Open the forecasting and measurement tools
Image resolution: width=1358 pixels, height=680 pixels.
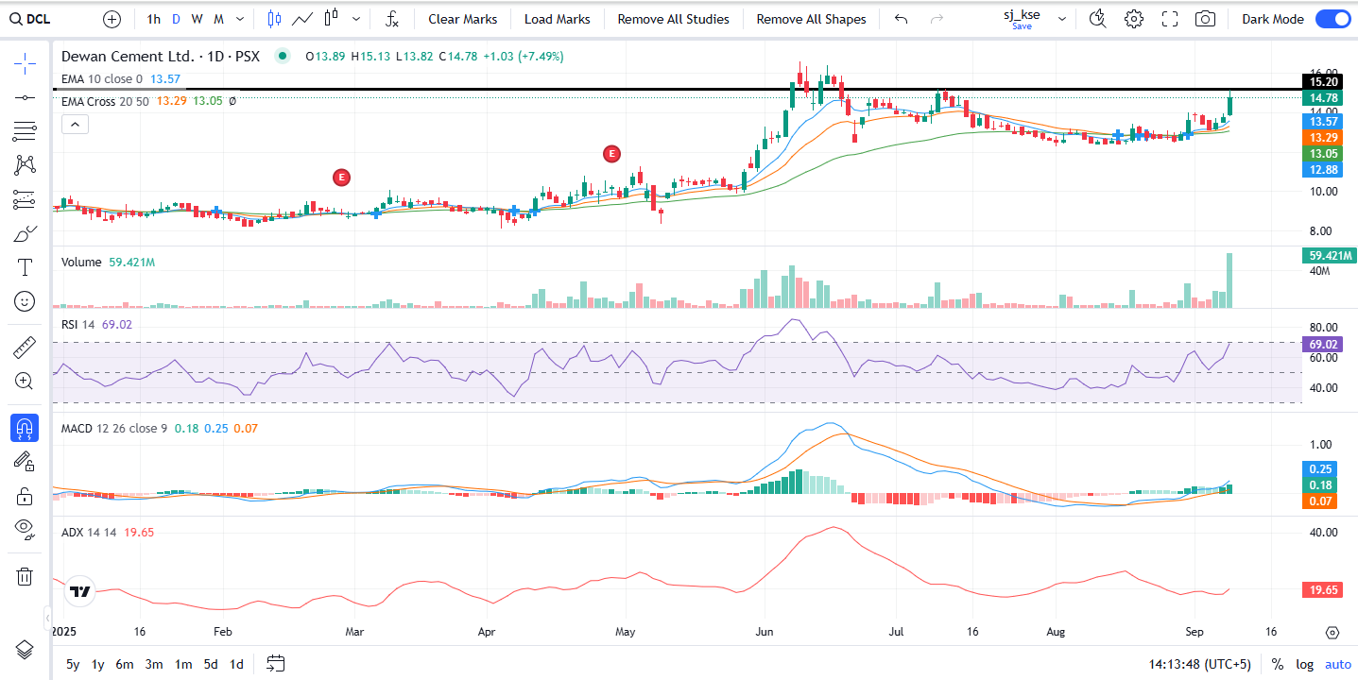25,199
